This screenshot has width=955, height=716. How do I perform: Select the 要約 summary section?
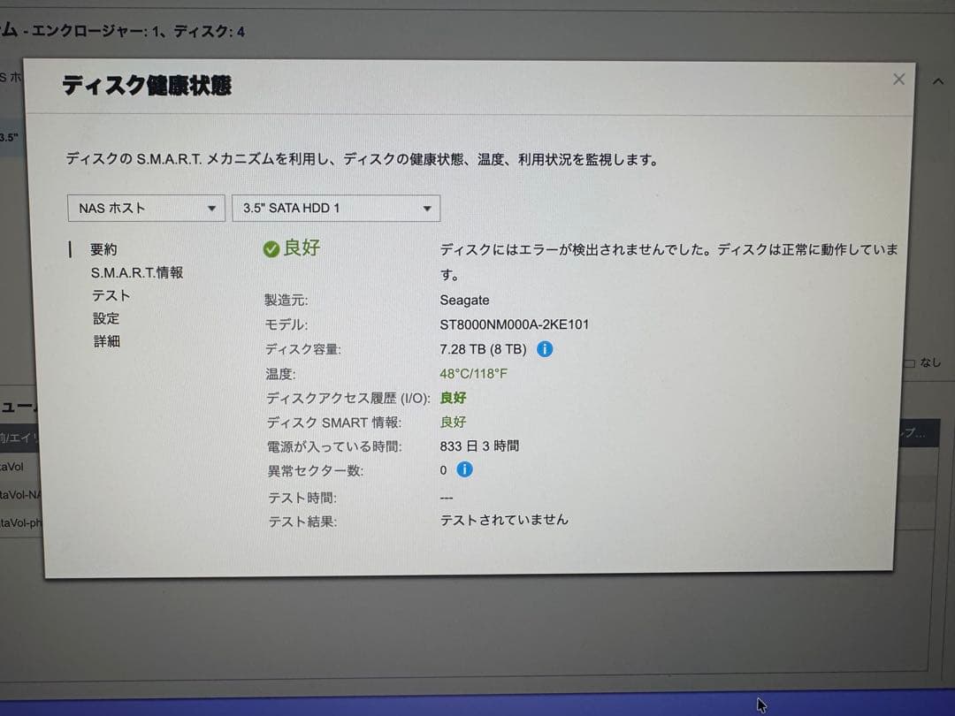tap(103, 248)
